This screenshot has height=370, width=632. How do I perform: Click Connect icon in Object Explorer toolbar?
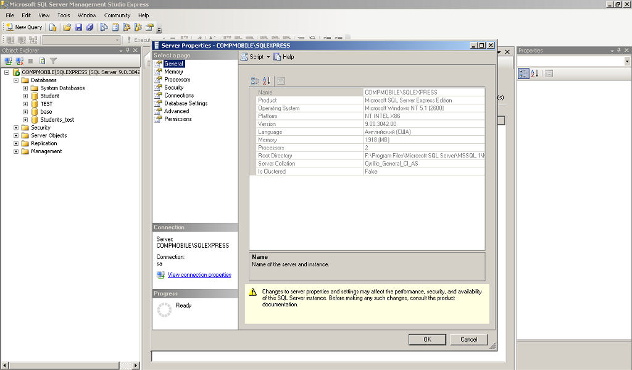[x=7, y=61]
